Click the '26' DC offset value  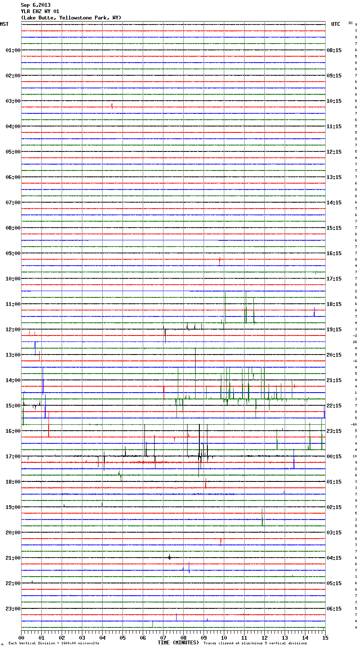click(355, 342)
